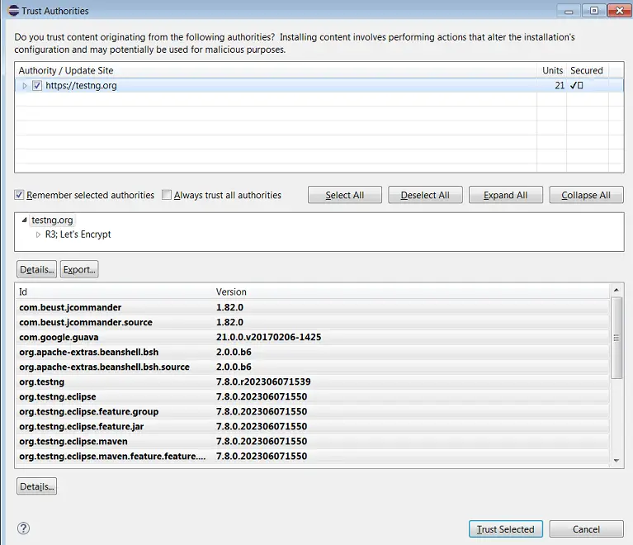633x545 pixels.
Task: Click the secured checkmark in testng.org row
Action: pos(576,86)
